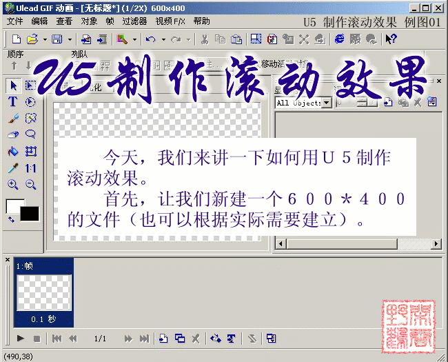Click the add image toolbar icon
This screenshot has height=362, width=448.
[85, 39]
